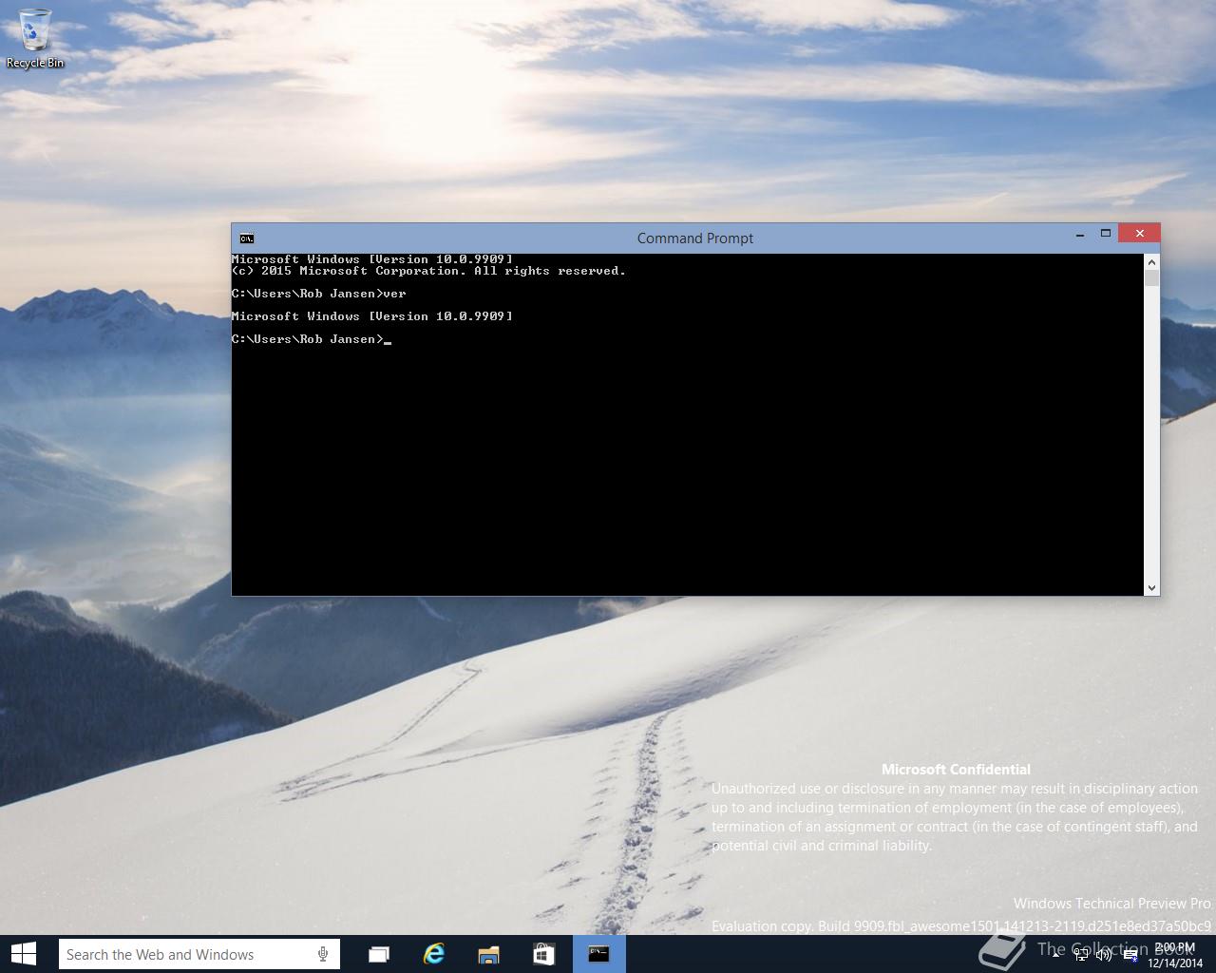
Task: Launch Internet Explorer from the taskbar
Action: [x=434, y=954]
